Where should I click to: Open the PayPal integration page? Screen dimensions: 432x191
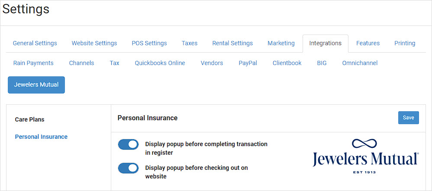[248, 63]
